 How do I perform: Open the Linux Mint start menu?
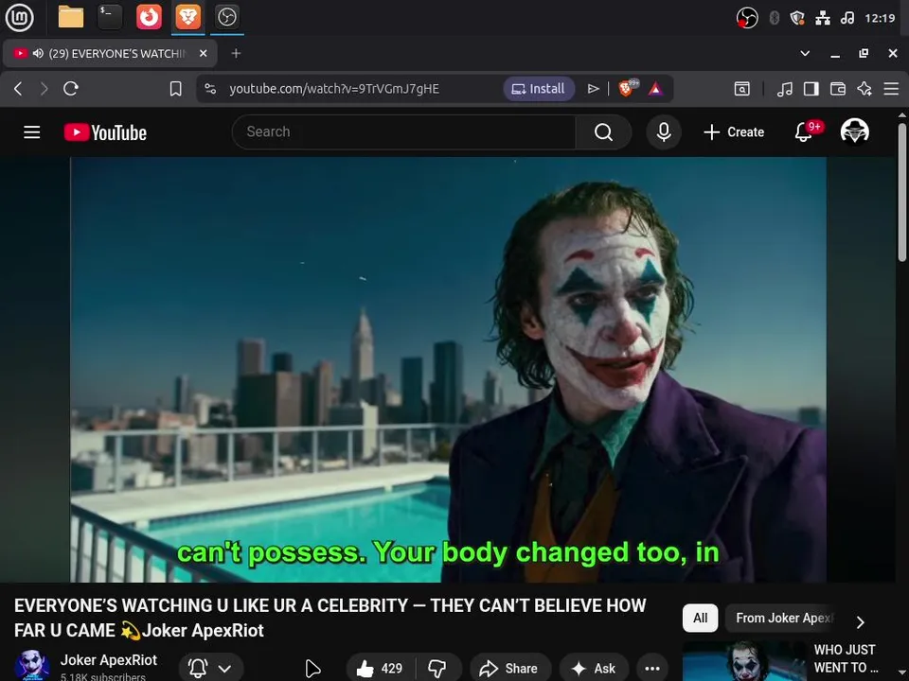(x=19, y=17)
